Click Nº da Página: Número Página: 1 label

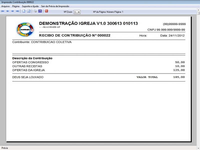108,12
